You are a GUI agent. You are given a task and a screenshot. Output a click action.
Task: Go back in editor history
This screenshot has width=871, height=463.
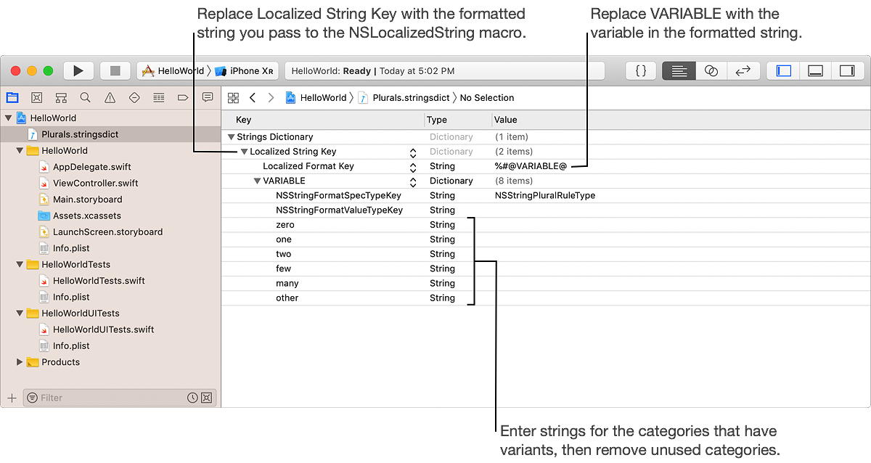[253, 97]
